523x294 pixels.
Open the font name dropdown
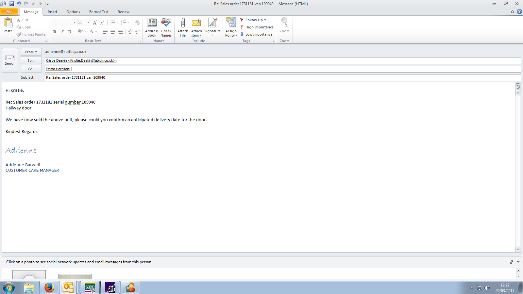(75, 23)
